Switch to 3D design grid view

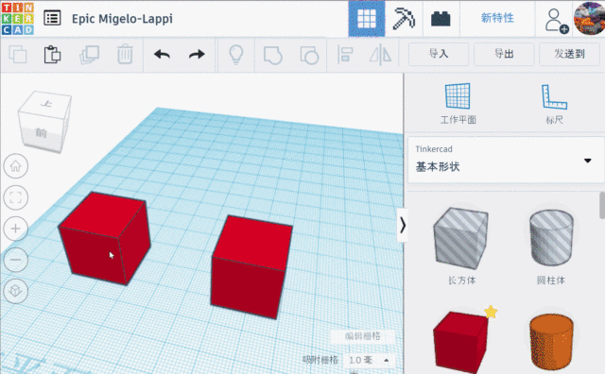click(x=367, y=19)
